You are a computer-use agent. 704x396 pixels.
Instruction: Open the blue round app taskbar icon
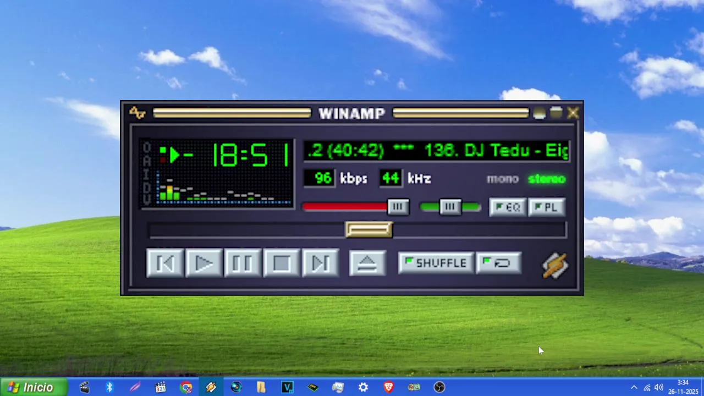(237, 387)
